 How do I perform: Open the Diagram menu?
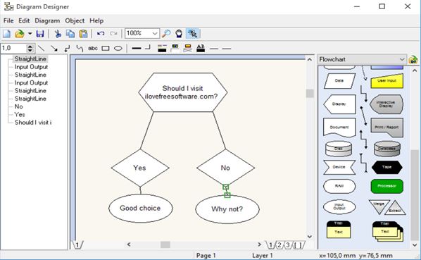click(47, 20)
